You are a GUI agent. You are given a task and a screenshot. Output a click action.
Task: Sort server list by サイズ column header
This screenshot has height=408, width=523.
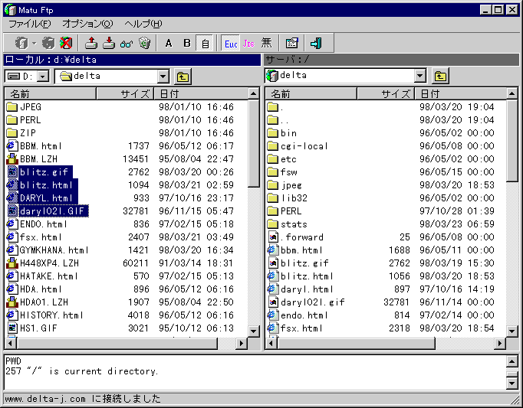coord(386,93)
